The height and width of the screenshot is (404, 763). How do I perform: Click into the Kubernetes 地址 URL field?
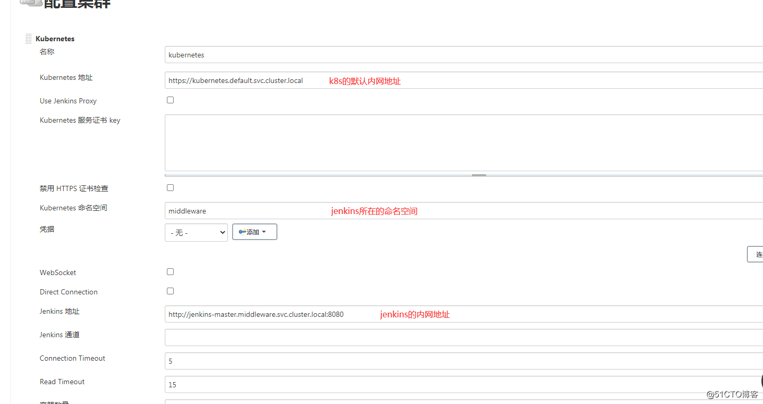pyautogui.click(x=464, y=80)
